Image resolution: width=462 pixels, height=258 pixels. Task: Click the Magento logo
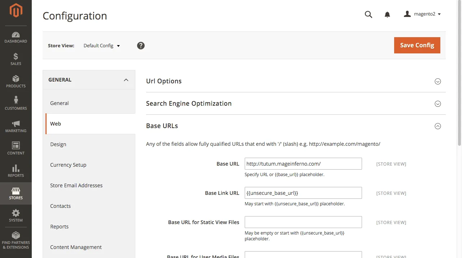pyautogui.click(x=16, y=11)
